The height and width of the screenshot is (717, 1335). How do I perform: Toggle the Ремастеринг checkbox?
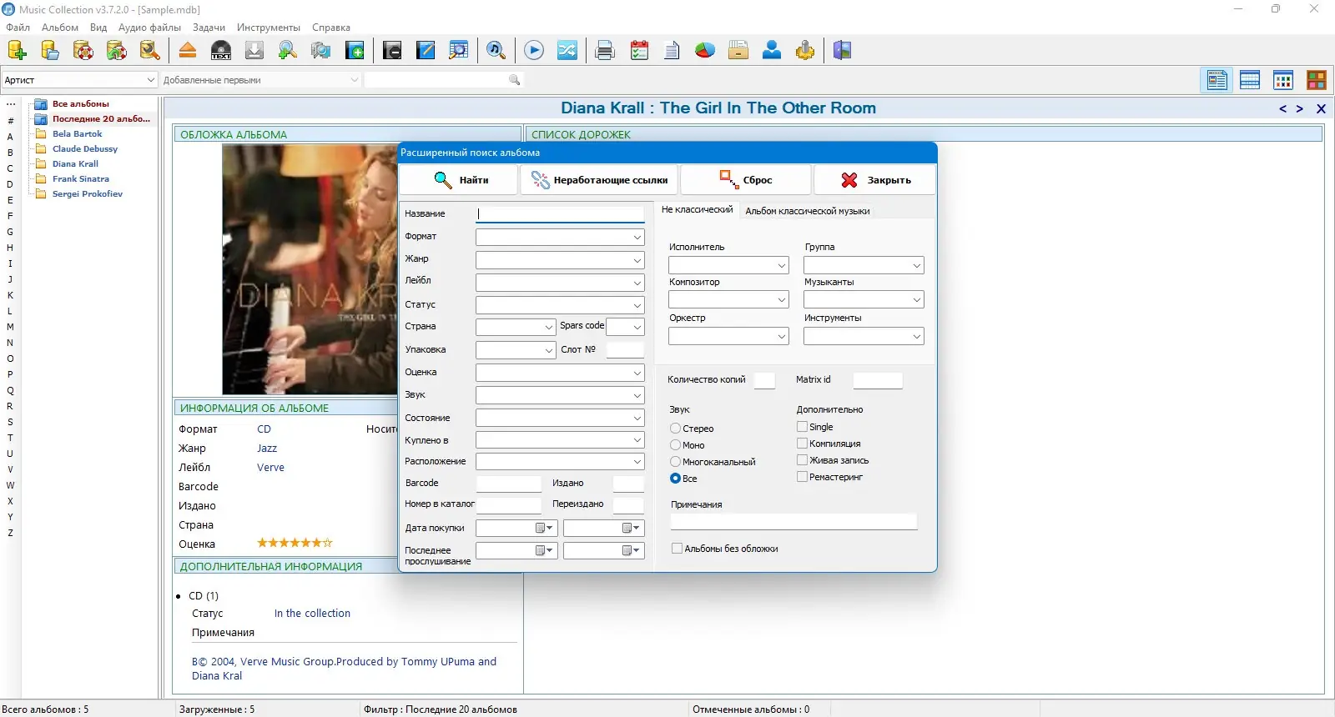pyautogui.click(x=802, y=477)
